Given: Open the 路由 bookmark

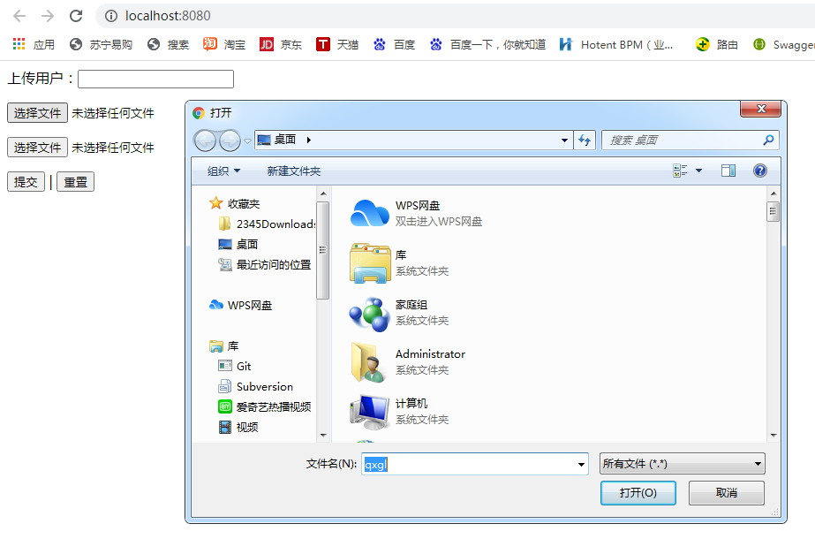Looking at the screenshot, I should click(717, 45).
